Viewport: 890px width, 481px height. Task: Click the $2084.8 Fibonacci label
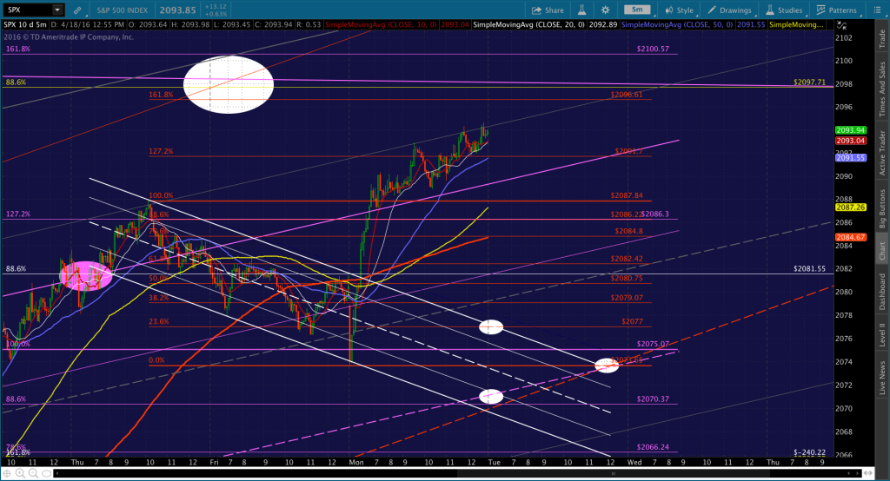tap(629, 231)
